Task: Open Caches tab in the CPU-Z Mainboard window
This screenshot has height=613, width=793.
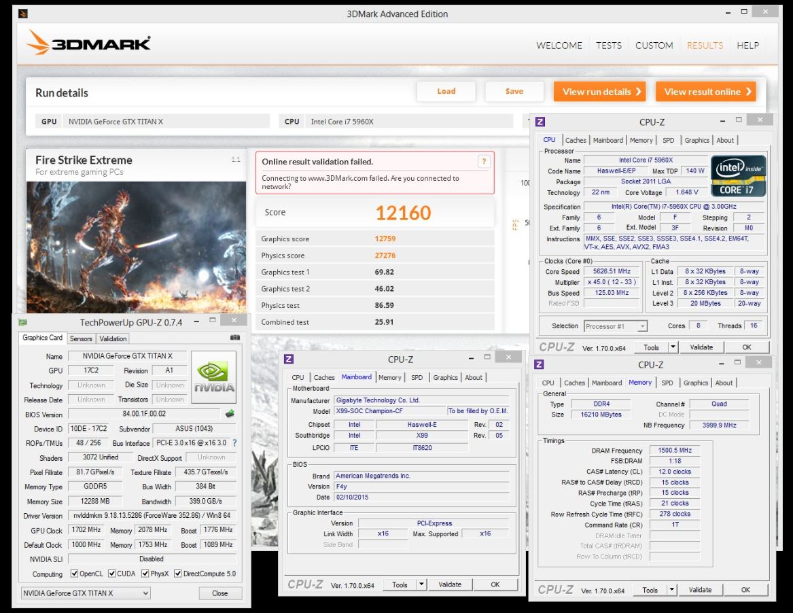Action: [x=324, y=377]
